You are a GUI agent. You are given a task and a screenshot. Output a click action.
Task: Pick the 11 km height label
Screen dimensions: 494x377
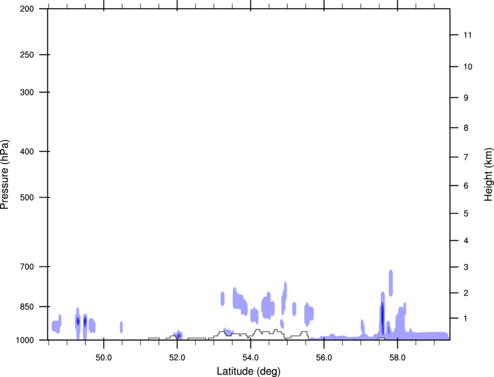tap(467, 35)
